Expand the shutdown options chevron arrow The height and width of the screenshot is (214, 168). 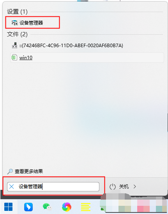[135, 186]
